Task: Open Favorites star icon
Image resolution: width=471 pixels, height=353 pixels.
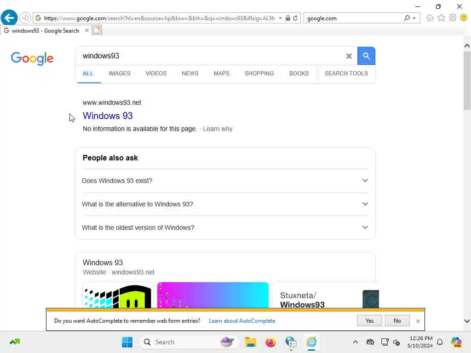Action: tap(441, 18)
